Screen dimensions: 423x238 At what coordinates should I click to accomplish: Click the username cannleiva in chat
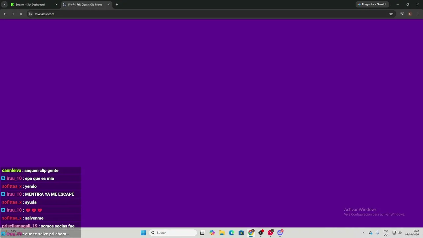tap(12, 171)
